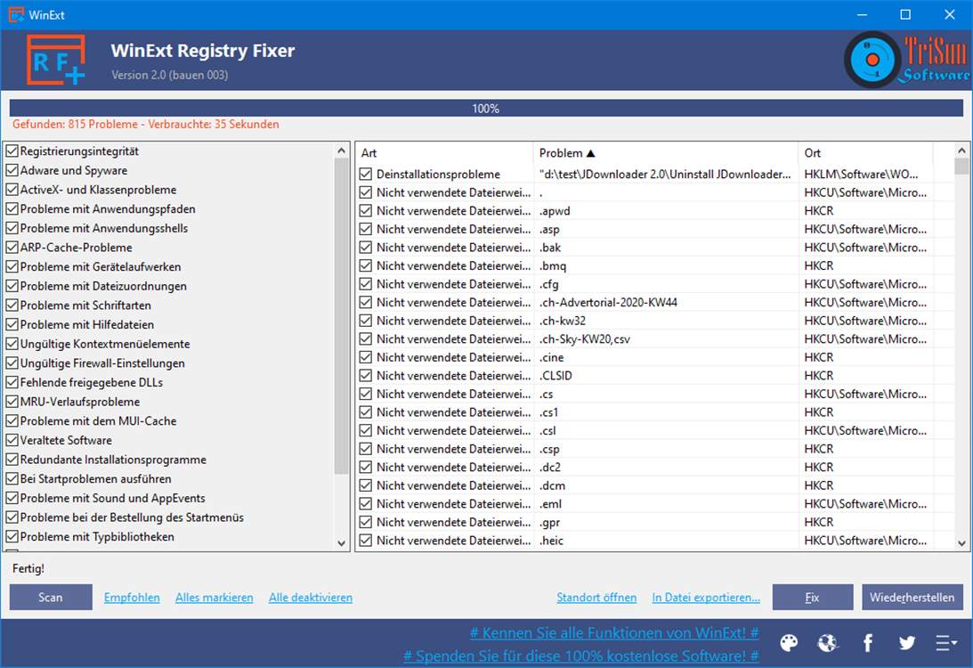Uncheck the Deinstallationsprobleme row checkbox
The width and height of the screenshot is (973, 668).
point(366,174)
